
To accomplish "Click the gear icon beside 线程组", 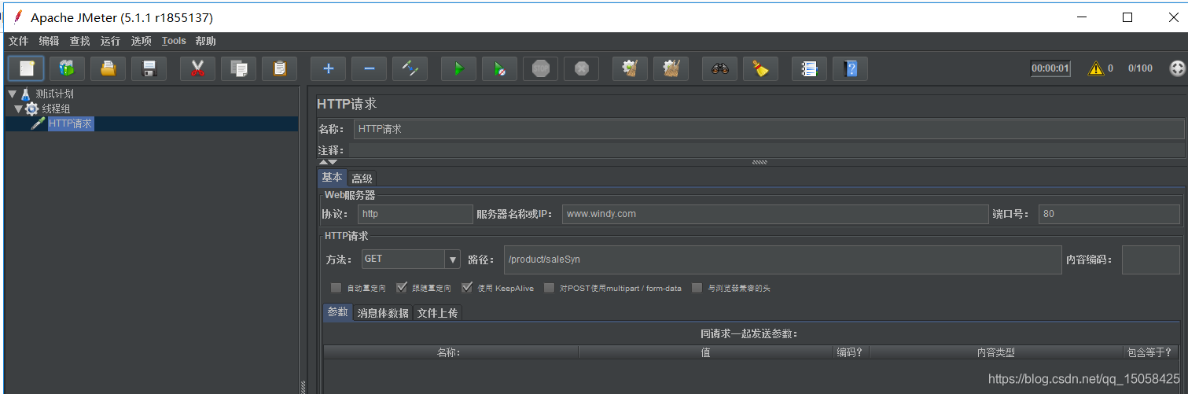I will 32,109.
